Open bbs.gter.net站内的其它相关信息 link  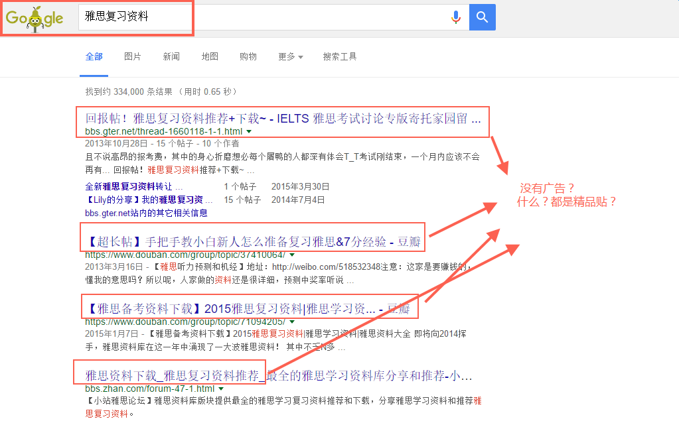coord(146,213)
